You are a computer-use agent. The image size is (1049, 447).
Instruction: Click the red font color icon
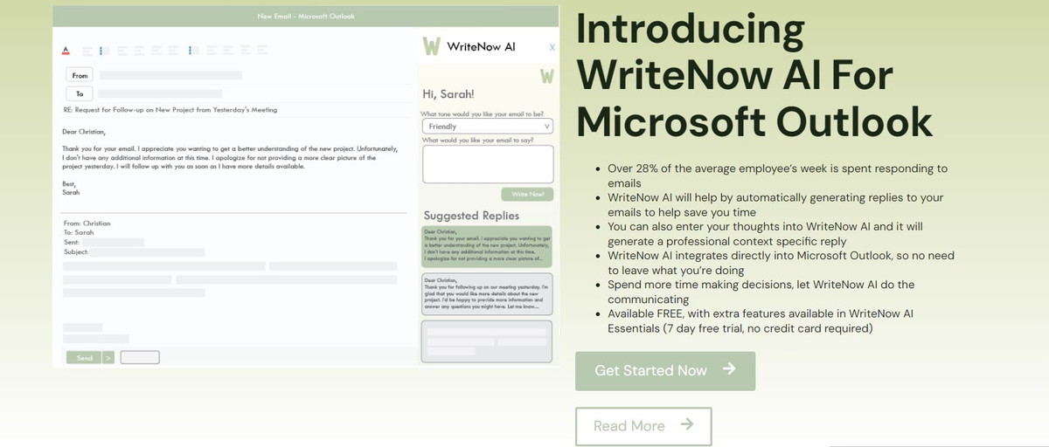coord(66,51)
